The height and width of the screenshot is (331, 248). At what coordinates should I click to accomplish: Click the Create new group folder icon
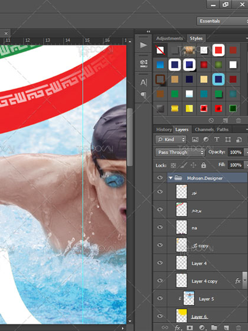[x=214, y=327]
